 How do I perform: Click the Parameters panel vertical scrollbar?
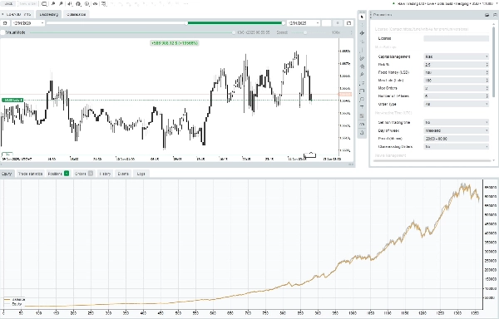(x=493, y=63)
